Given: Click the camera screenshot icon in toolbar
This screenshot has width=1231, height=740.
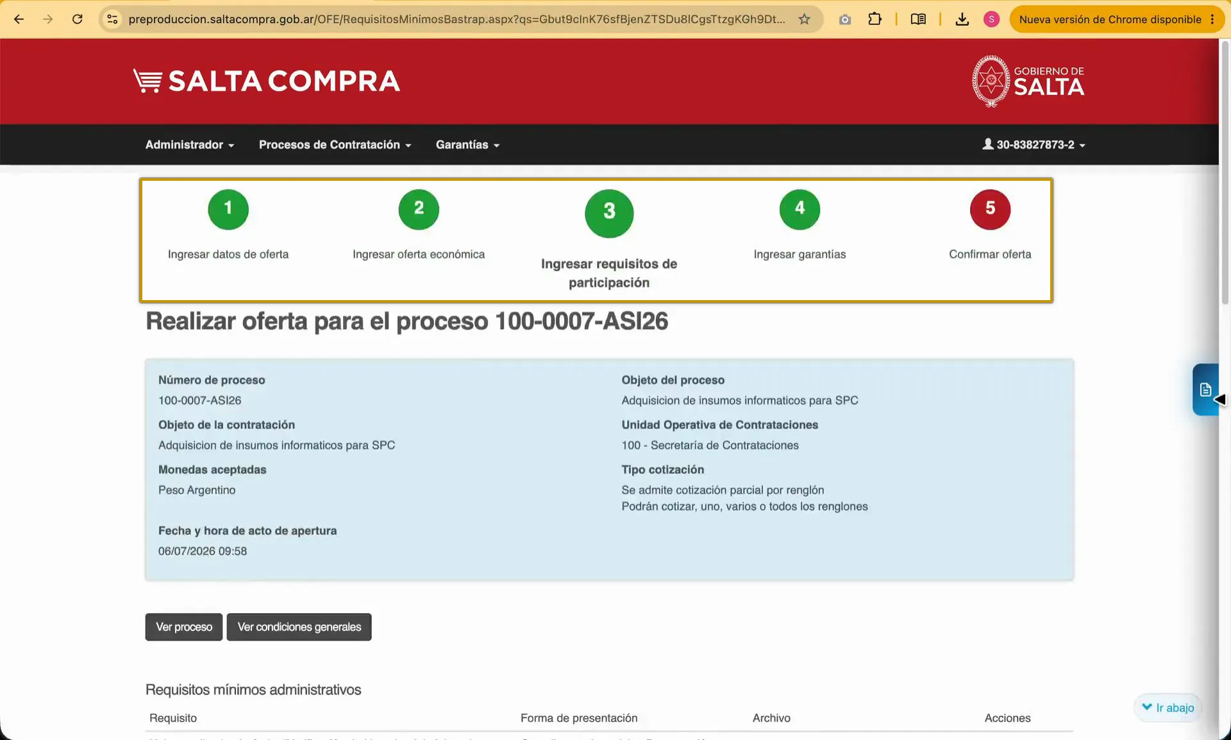Looking at the screenshot, I should click(845, 19).
